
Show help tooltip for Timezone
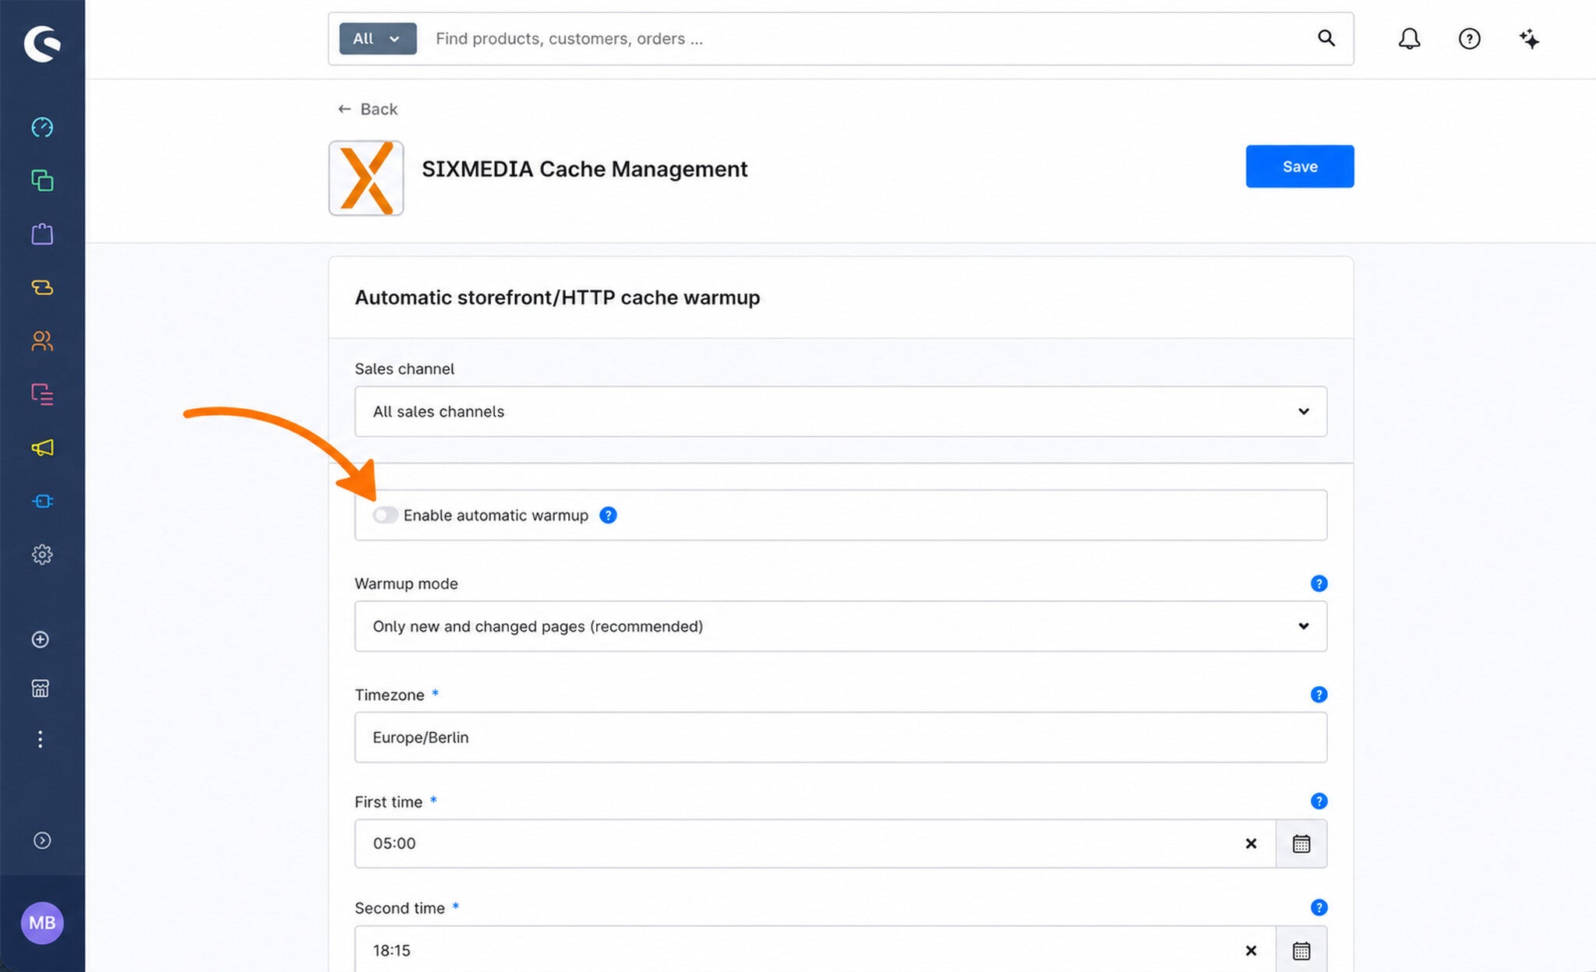(x=1319, y=694)
